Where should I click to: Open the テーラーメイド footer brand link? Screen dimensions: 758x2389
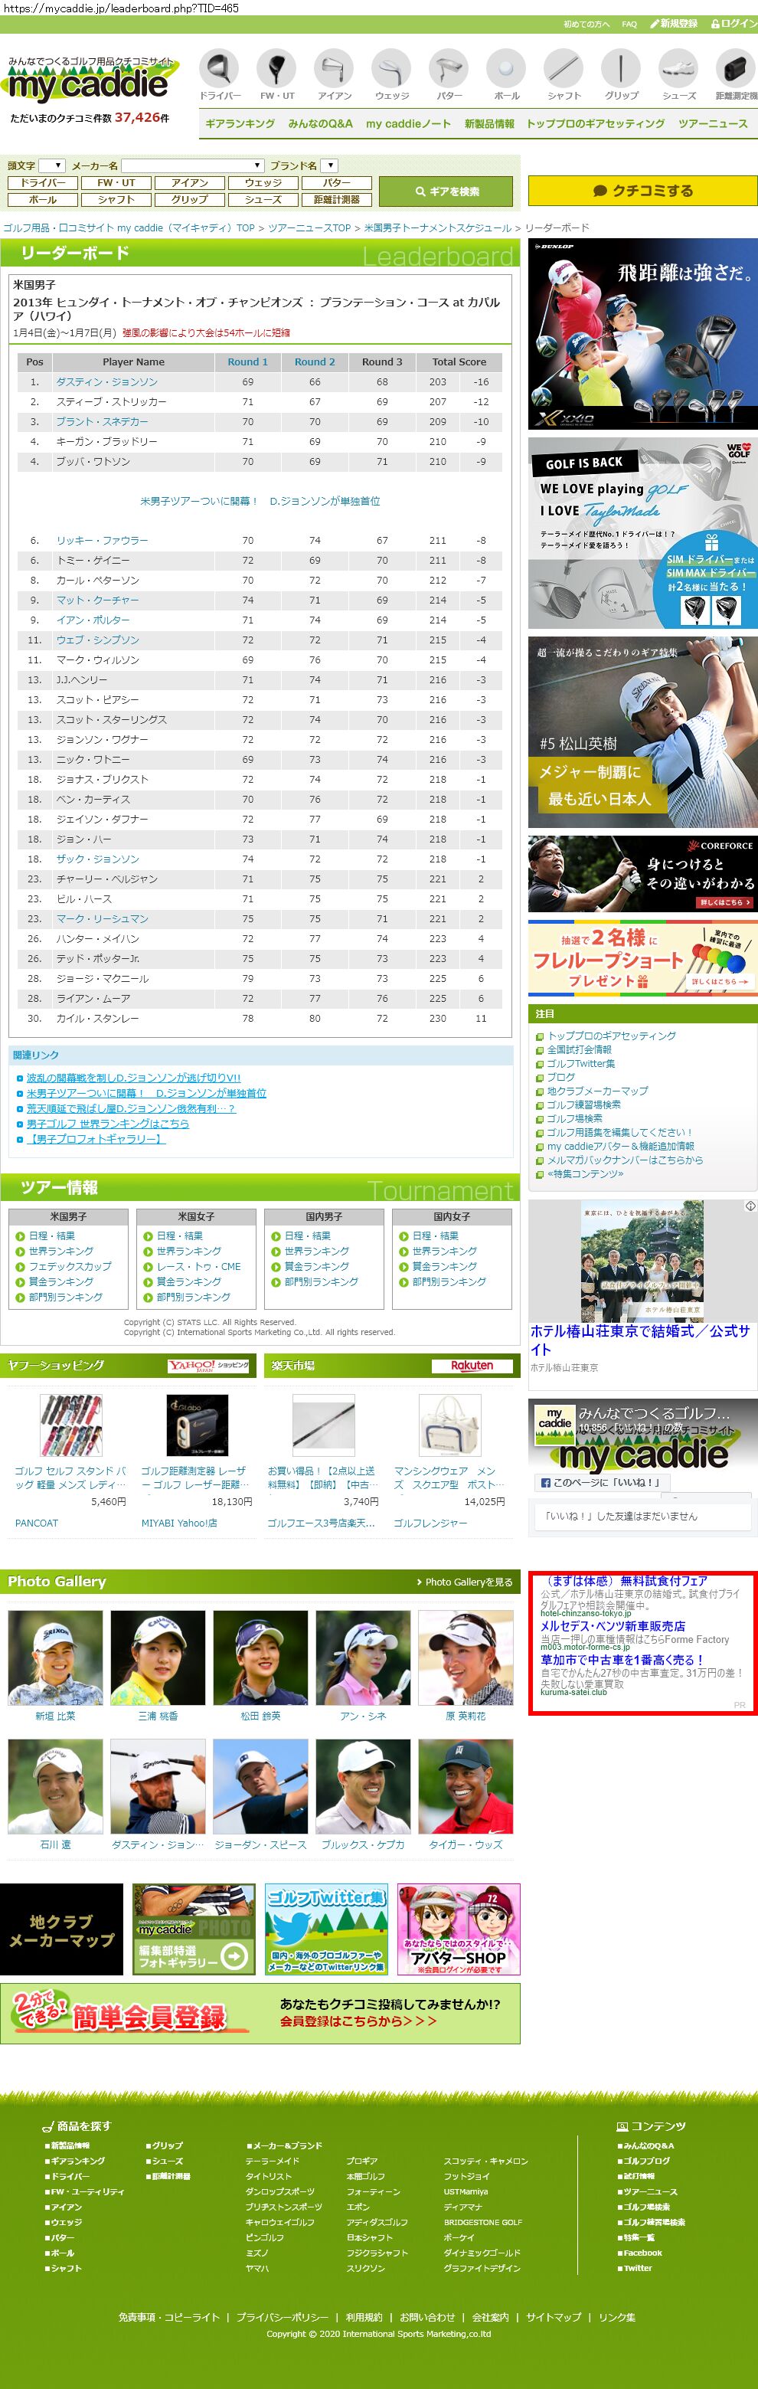[273, 2161]
